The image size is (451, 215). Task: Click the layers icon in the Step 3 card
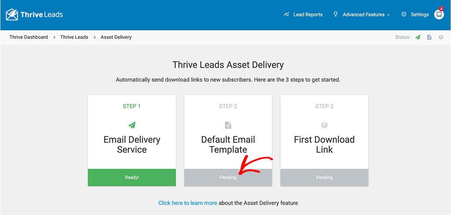pos(324,125)
